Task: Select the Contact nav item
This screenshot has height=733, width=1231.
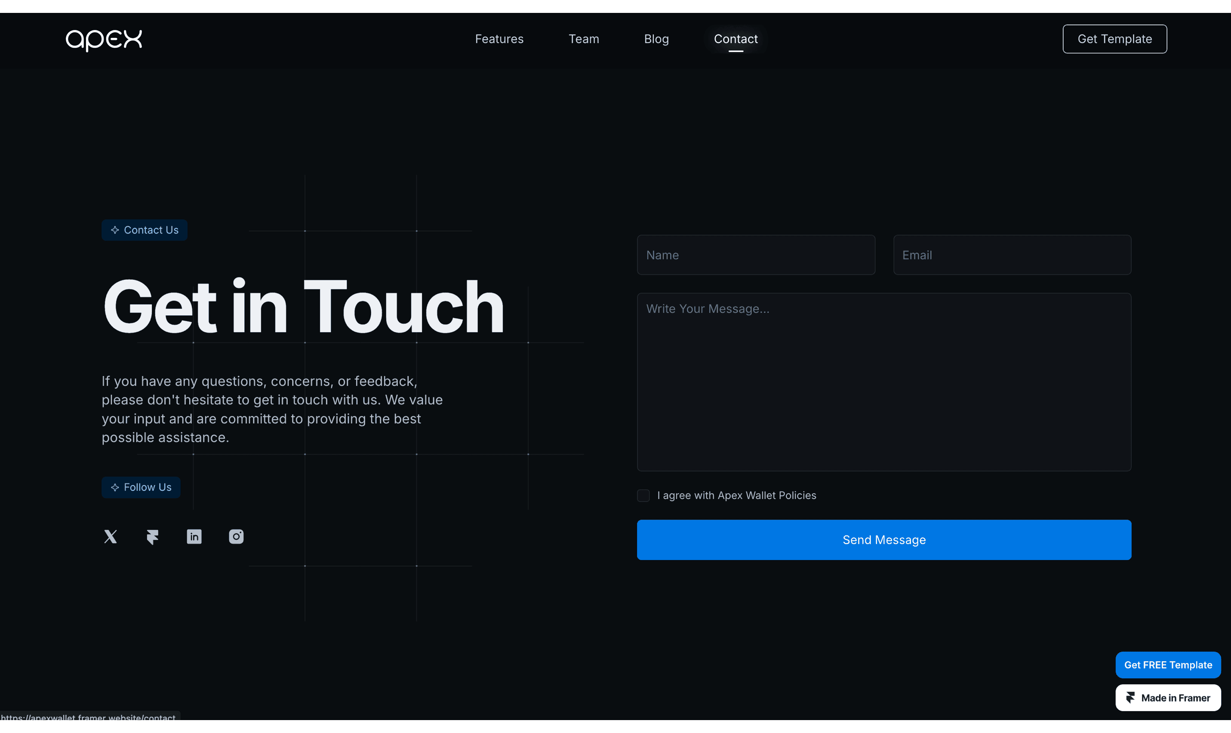Action: tap(735, 39)
